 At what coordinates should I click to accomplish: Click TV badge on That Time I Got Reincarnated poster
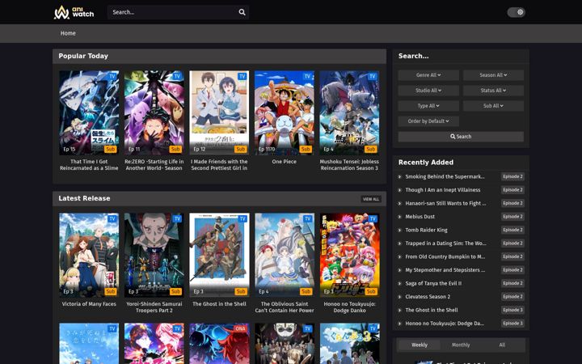(112, 77)
